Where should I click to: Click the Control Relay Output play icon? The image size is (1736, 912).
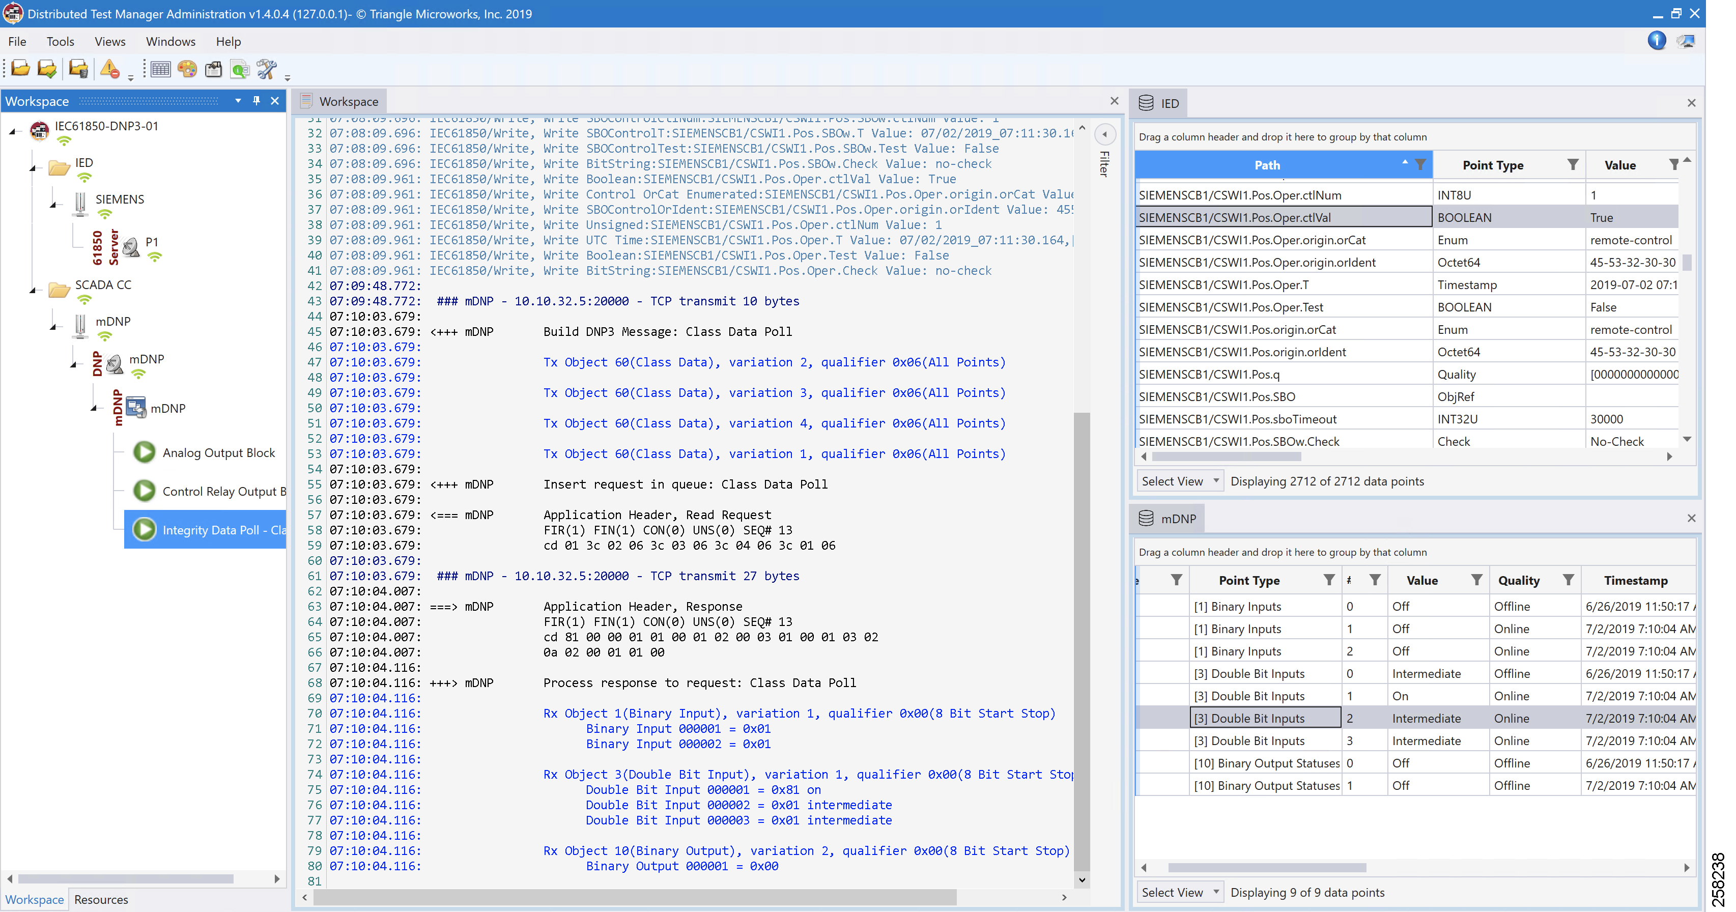[x=144, y=490]
